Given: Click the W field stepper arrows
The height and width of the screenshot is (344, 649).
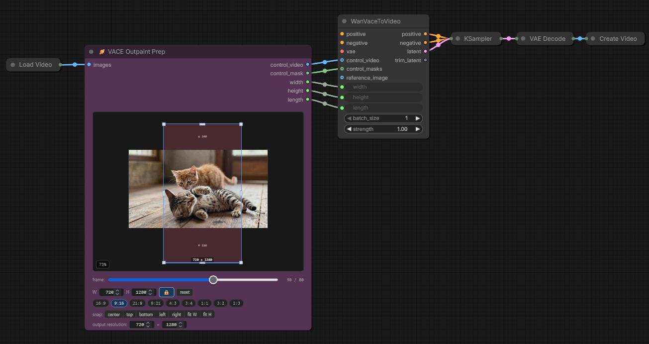Looking at the screenshot, I should click(117, 292).
